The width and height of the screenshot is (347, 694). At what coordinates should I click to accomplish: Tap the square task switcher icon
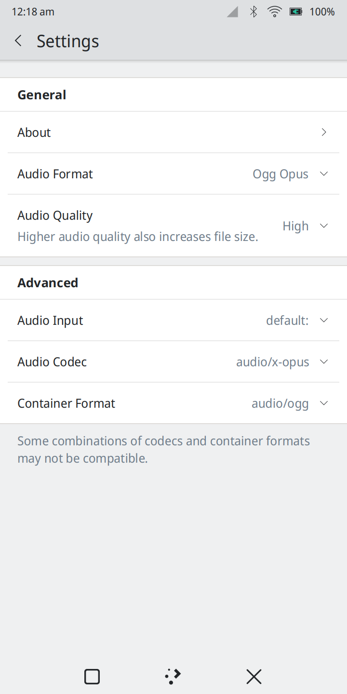pyautogui.click(x=92, y=677)
